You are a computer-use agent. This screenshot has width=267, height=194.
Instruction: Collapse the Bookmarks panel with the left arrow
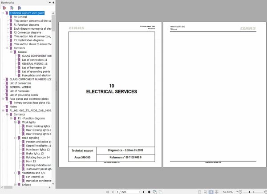point(53,2)
